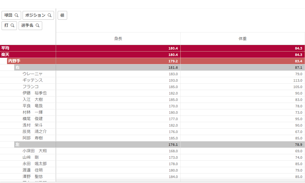This screenshot has width=305, height=183.
Task: Click the search icon on 球団 field
Action: [x=16, y=15]
